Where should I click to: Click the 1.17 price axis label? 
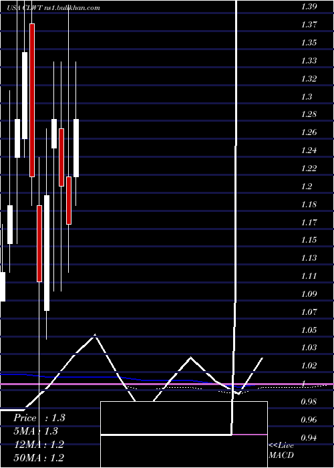coord(309,223)
